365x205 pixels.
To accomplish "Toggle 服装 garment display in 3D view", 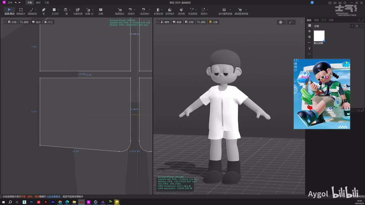I will pos(177,22).
